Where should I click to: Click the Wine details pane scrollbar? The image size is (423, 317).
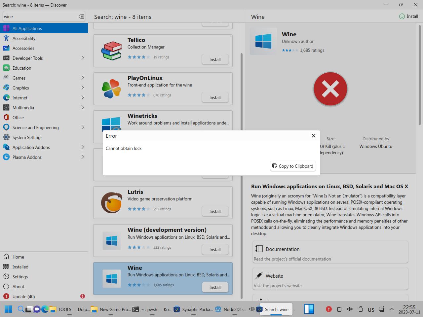pos(420,76)
